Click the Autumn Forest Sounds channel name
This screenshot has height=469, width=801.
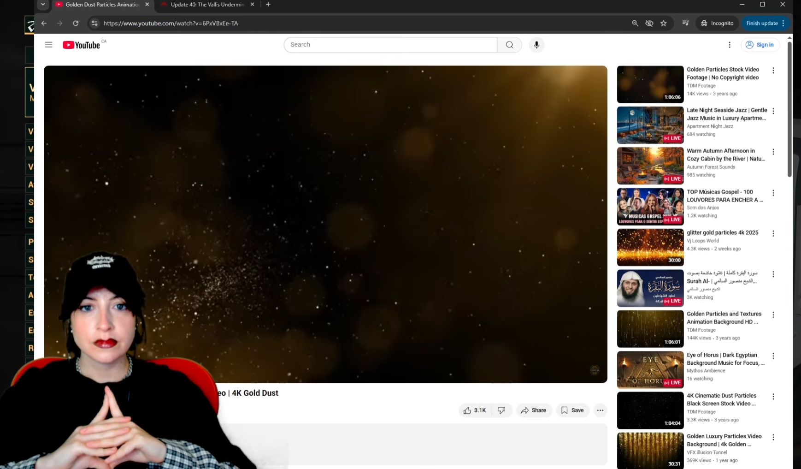pos(711,167)
